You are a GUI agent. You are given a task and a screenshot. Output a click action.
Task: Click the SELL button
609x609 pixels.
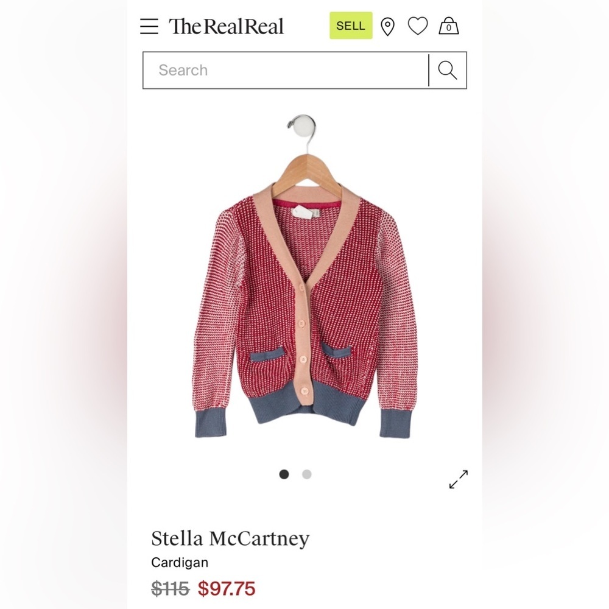[x=350, y=26]
